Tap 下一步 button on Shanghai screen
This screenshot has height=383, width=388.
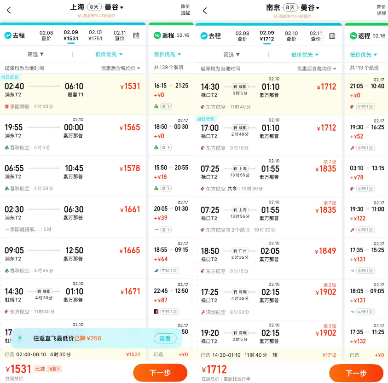coord(160,372)
